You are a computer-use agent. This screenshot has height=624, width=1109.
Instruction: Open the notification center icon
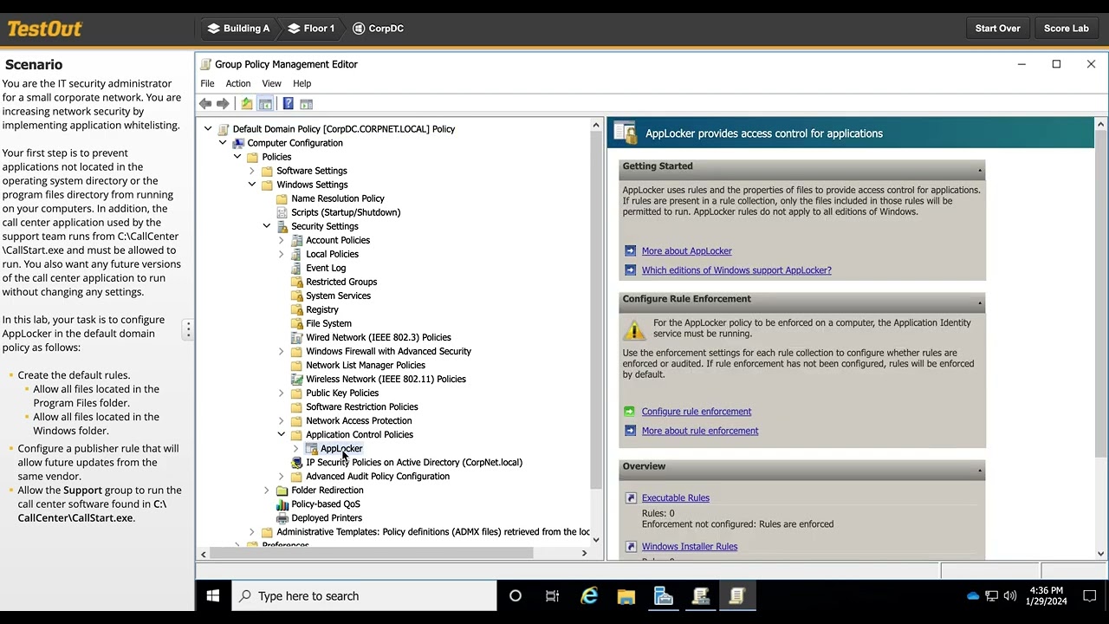[1090, 595]
